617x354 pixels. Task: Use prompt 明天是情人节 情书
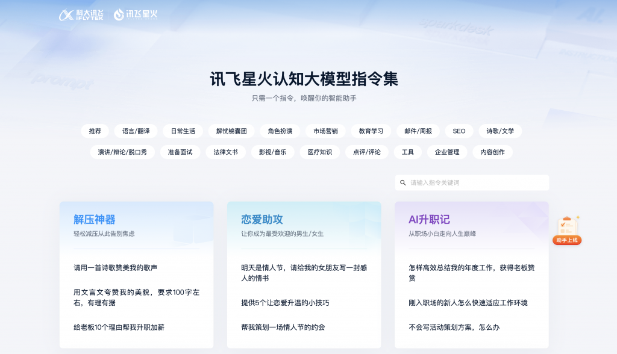304,273
